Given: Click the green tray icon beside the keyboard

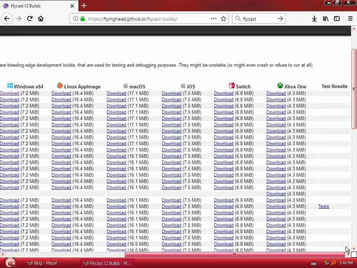Looking at the screenshot, I should click(326, 263).
